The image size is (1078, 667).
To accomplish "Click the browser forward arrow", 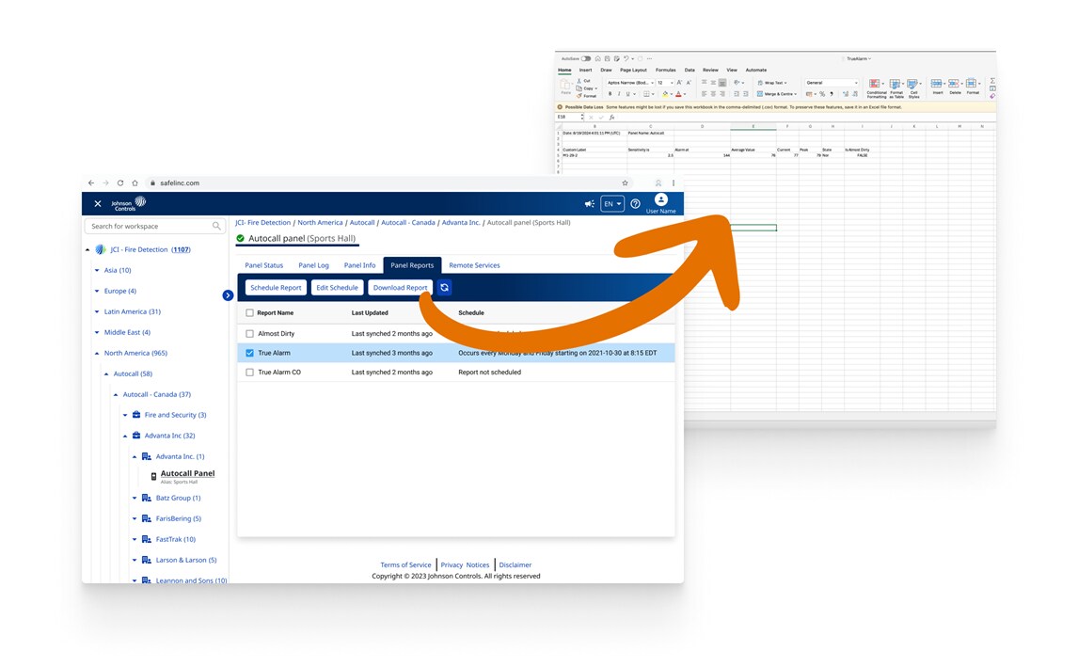I will click(x=105, y=183).
